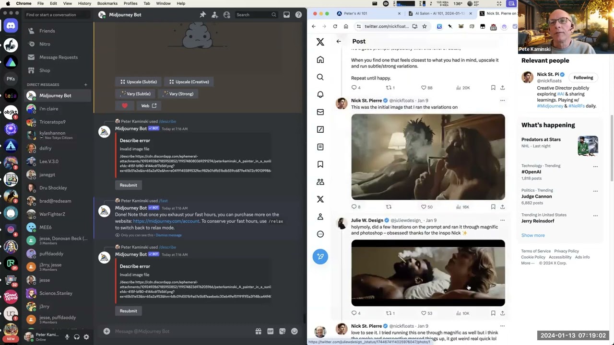Image resolution: width=614 pixels, height=345 pixels.
Task: Toggle the red heart favorite button
Action: tap(125, 105)
